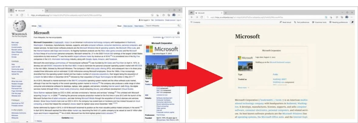Enter Immersive Reader from left window address bar
This screenshot has height=123, width=358.
click(152, 15)
